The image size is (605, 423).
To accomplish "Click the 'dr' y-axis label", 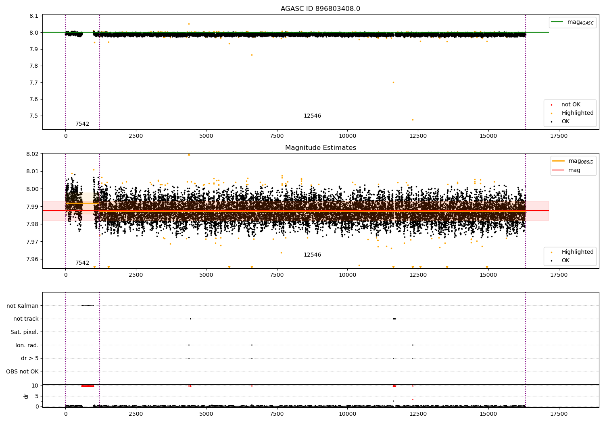I will 26,396.
